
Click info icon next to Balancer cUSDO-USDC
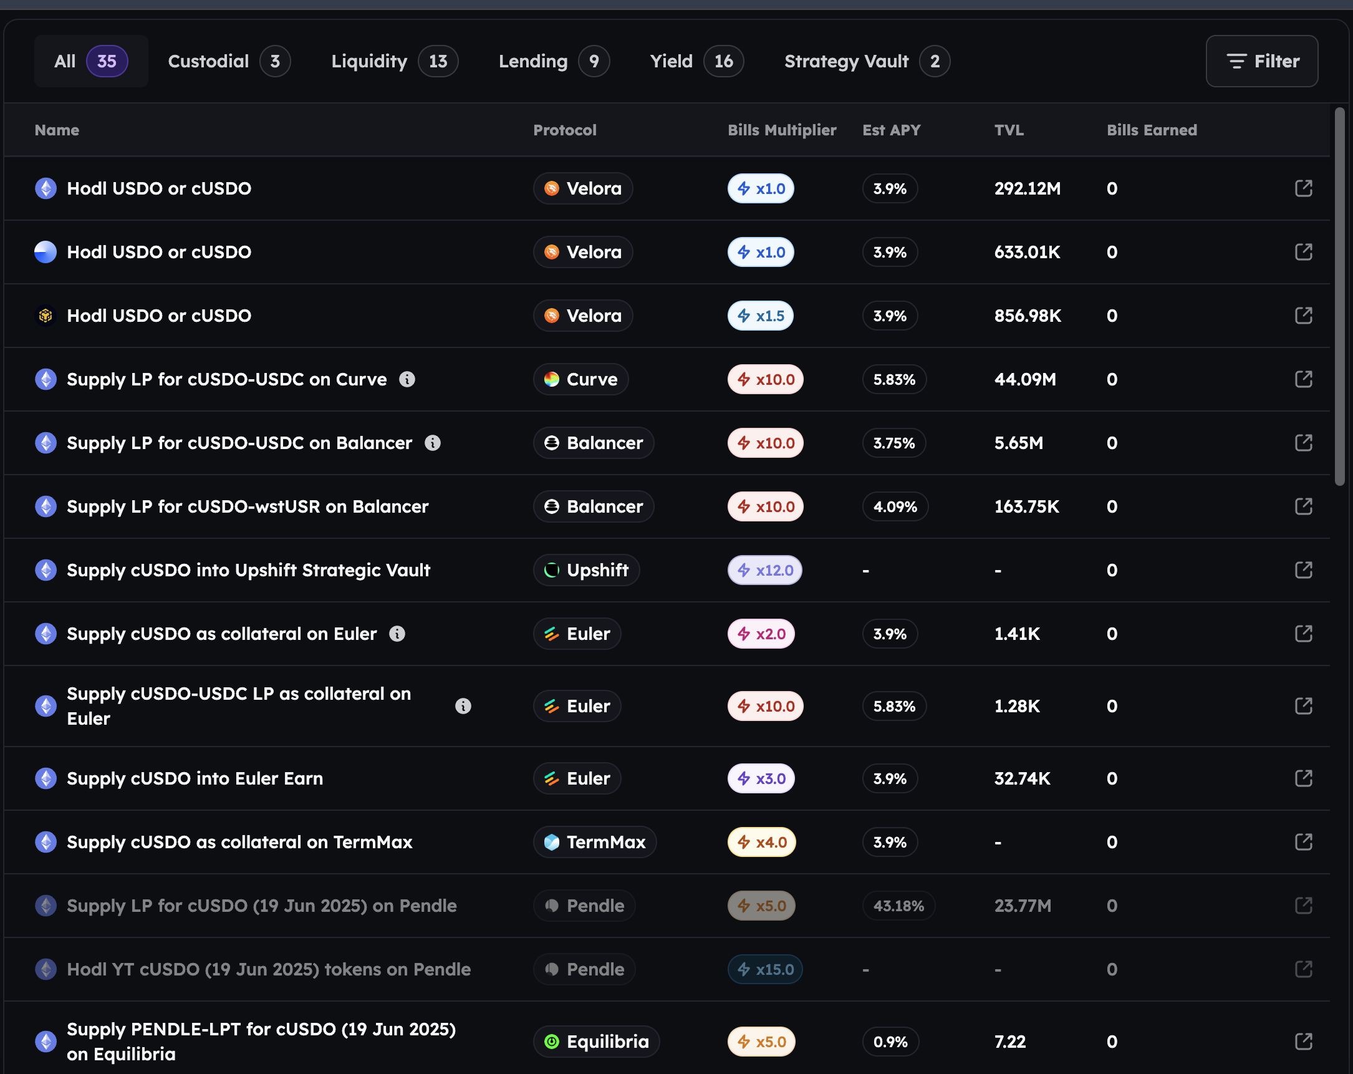(432, 443)
